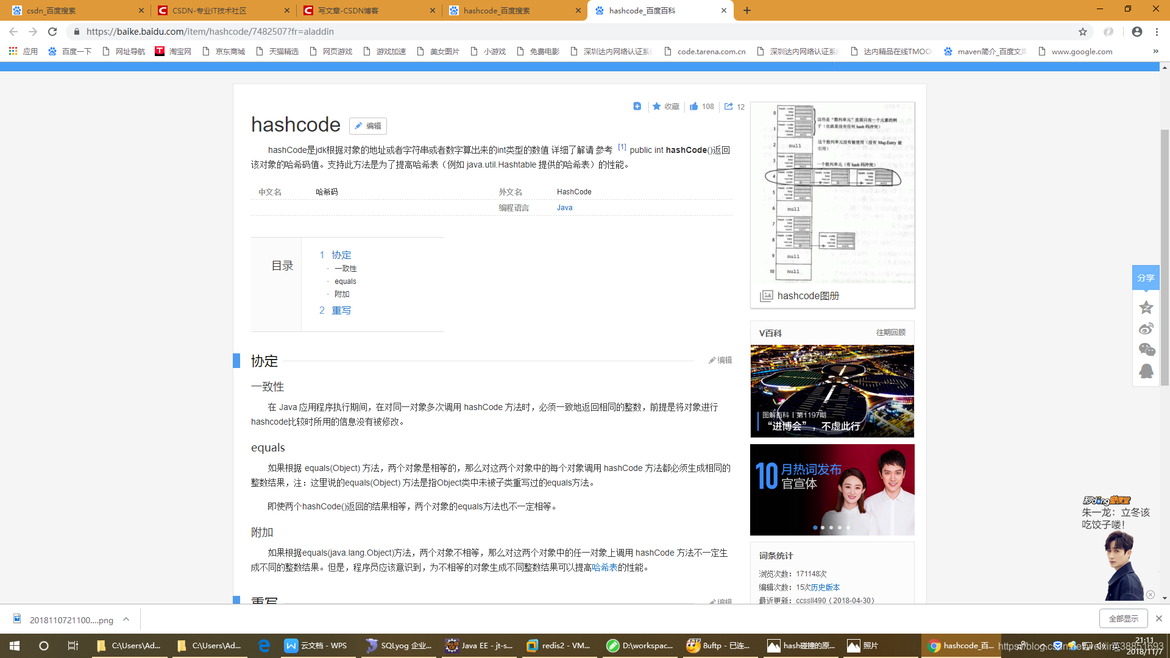
Task: Open the 哈希表 link in the 附加 paragraph
Action: [604, 567]
